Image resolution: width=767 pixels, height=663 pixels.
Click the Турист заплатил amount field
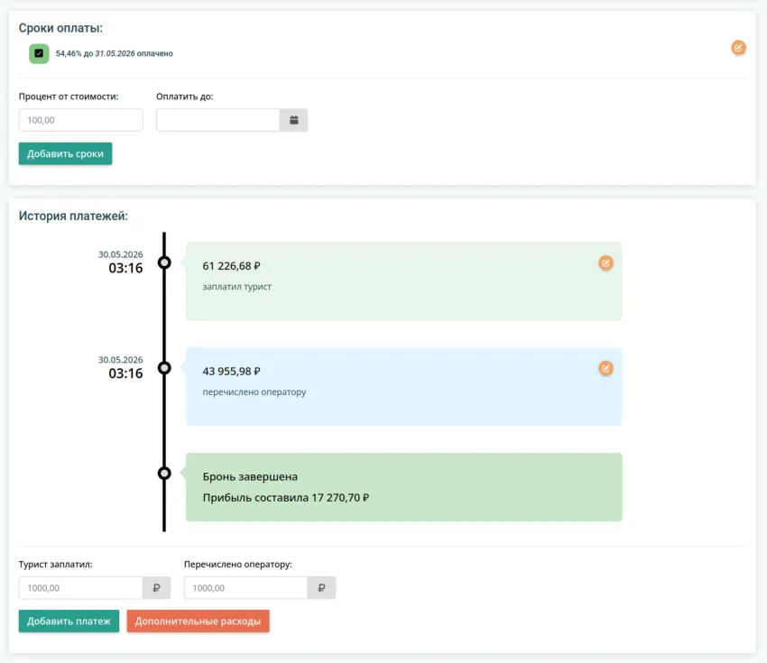80,588
